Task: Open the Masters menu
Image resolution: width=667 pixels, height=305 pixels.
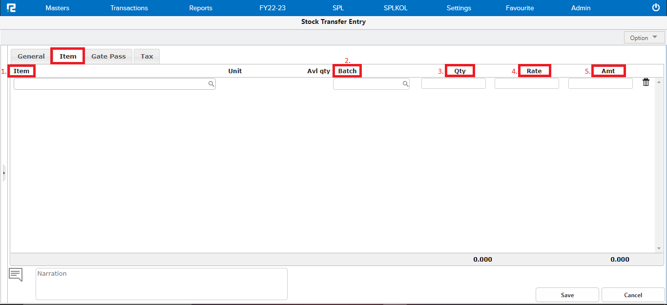Action: 57,8
